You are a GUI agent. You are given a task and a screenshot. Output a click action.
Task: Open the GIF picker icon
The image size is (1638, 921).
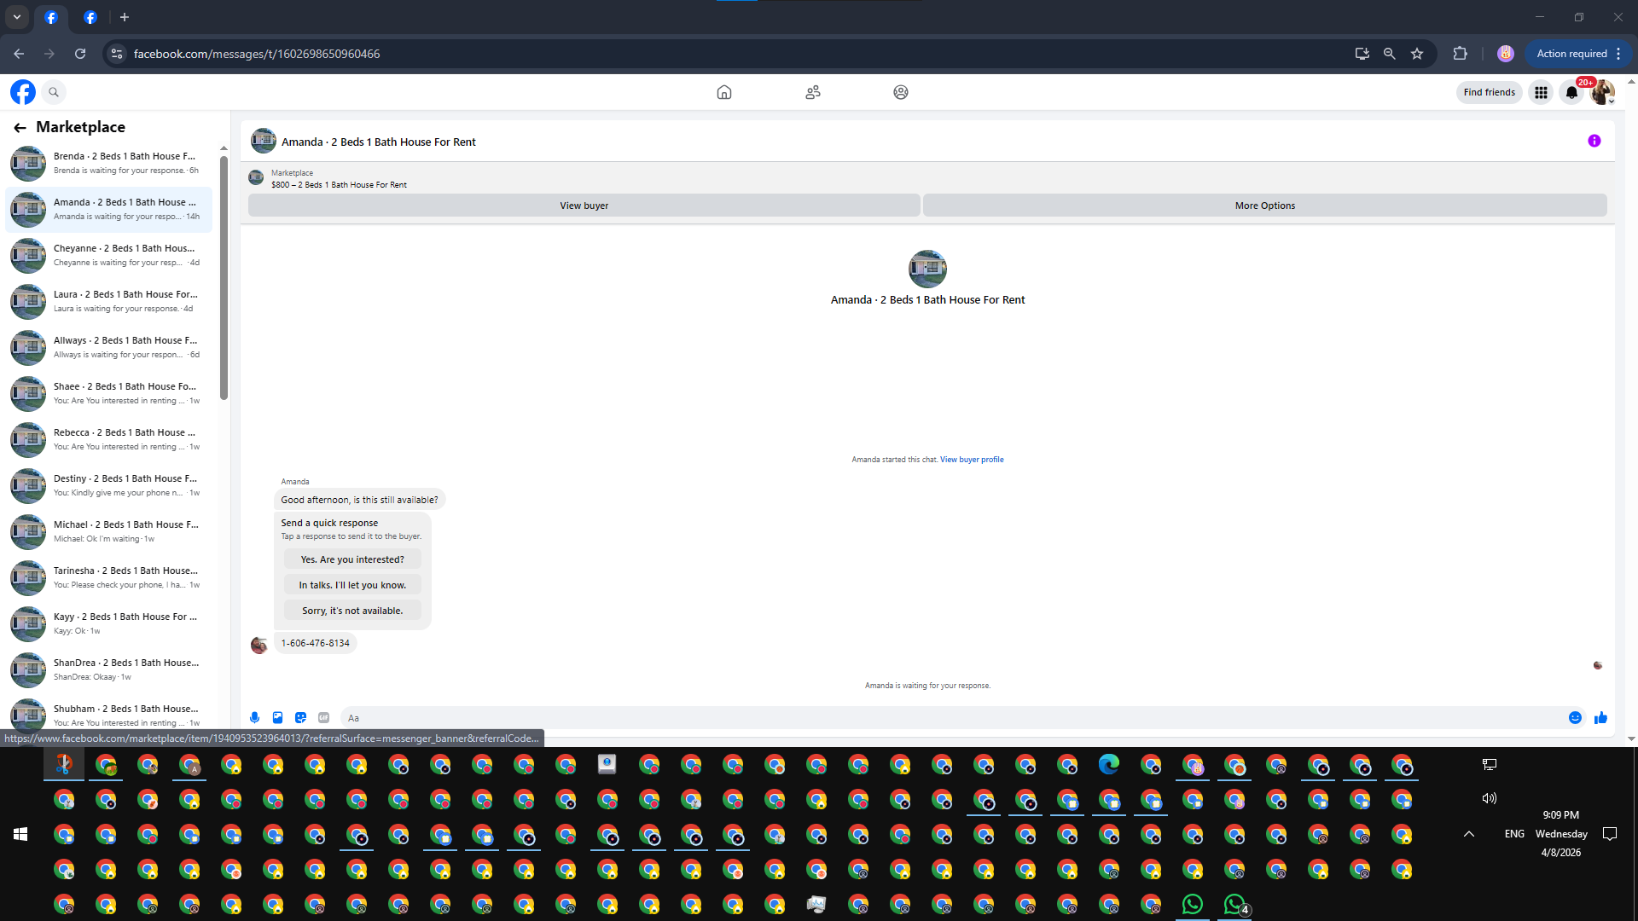coord(323,718)
